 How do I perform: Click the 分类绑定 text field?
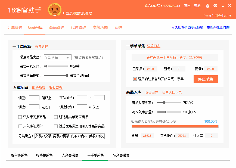coord(70,136)
